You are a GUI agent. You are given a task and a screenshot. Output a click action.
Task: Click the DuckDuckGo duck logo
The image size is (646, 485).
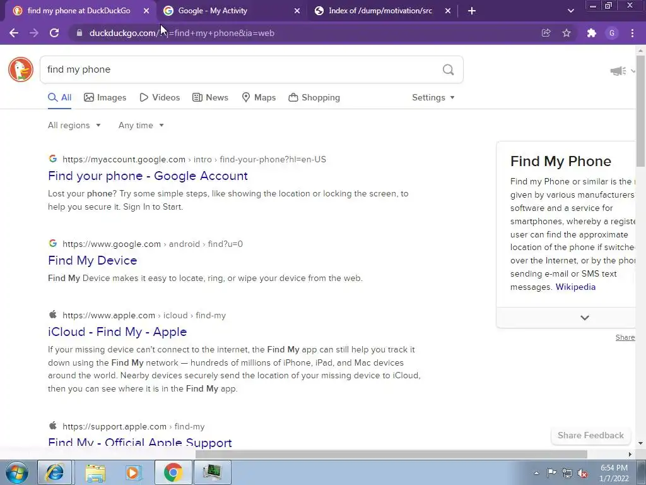pos(21,69)
